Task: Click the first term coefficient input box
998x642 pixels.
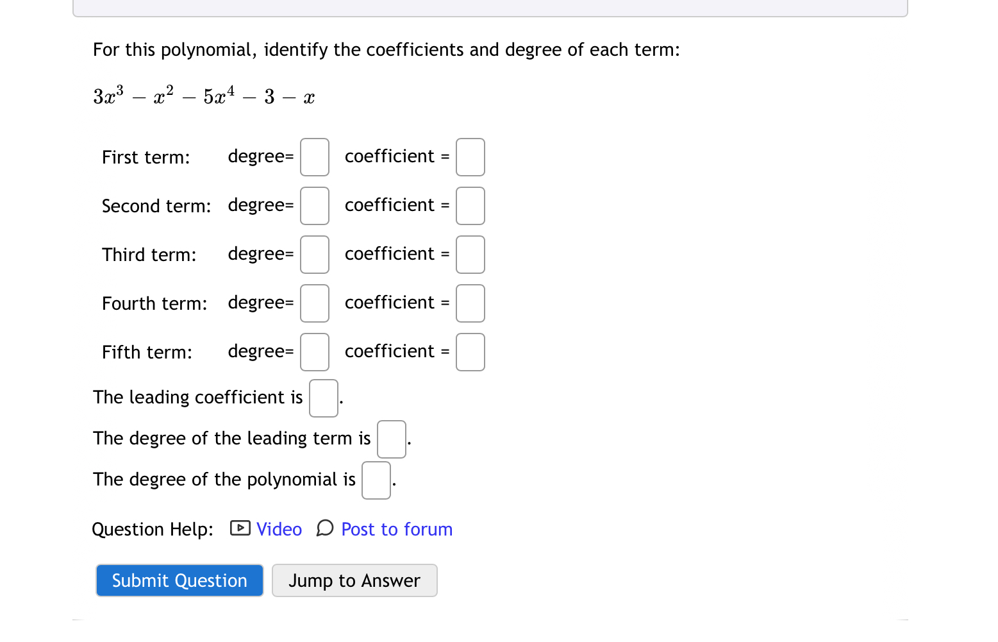Action: (x=470, y=156)
